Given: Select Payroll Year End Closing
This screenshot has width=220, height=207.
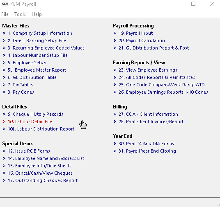Looking at the screenshot, I should coord(147,151).
